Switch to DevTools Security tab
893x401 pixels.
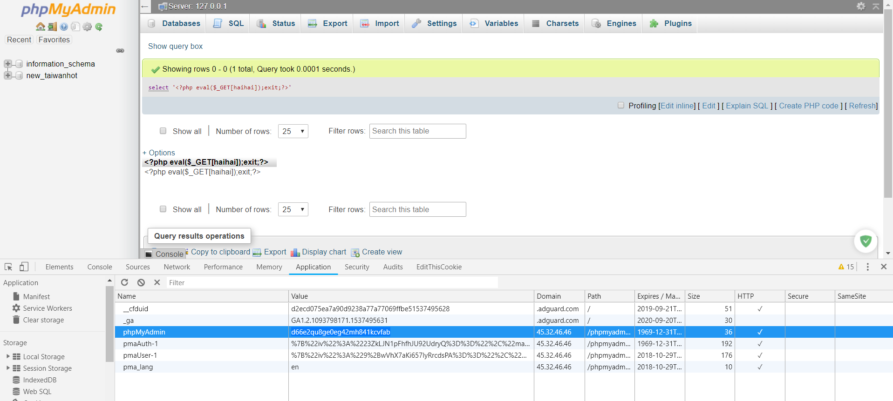(357, 267)
